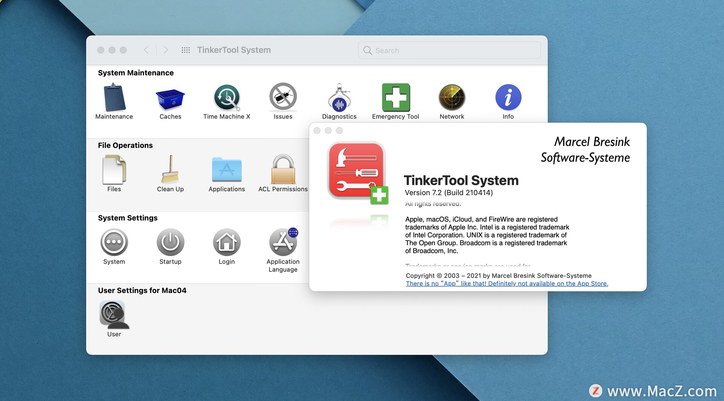
Task: Open the Files pane
Action: [x=114, y=174]
